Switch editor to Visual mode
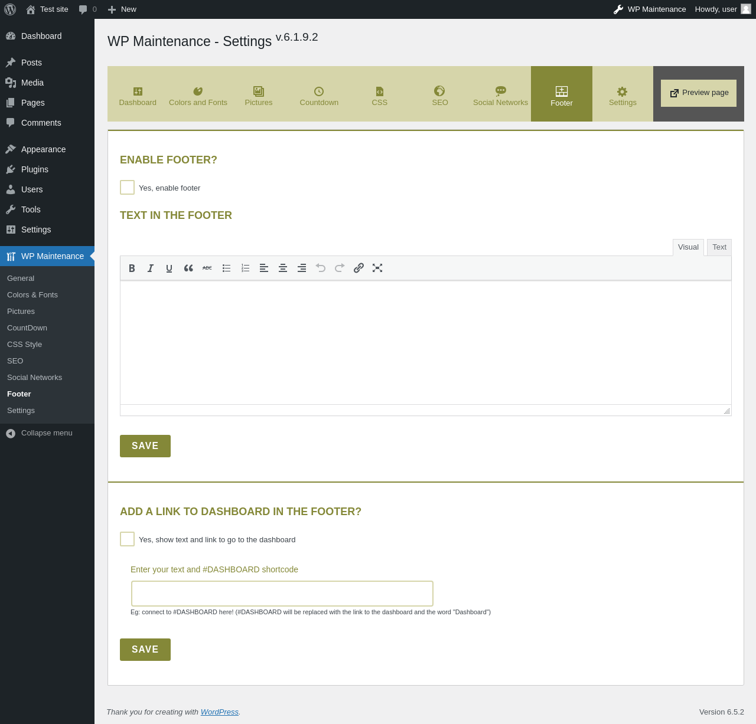 coord(688,247)
